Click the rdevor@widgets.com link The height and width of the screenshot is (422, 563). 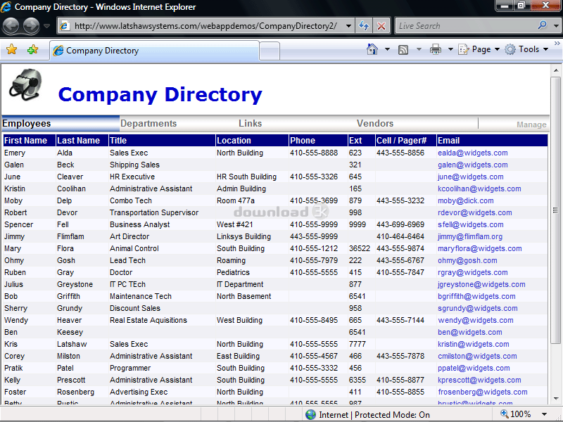(474, 212)
